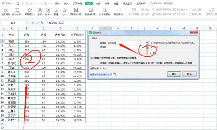Open the Date and Time (日期和时间) icon
Image resolution: width=217 pixels, height=130 pixels.
pos(76,10)
